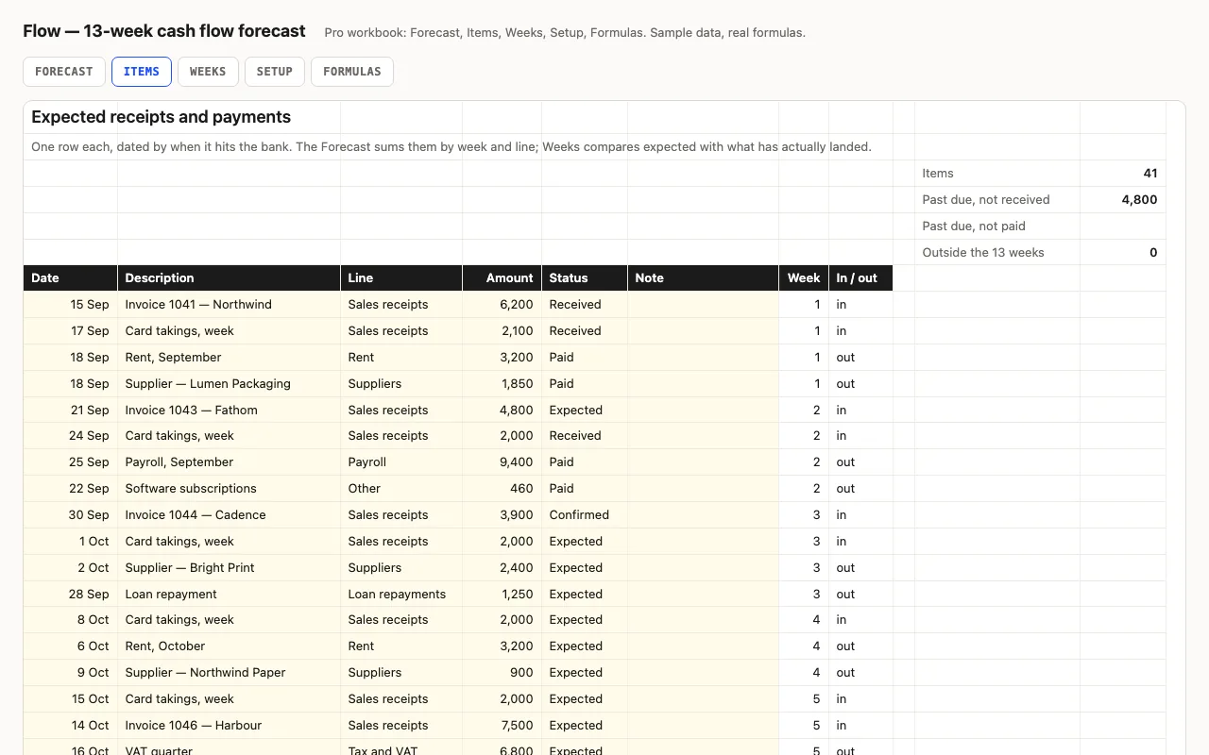Click the Week column header

click(804, 277)
